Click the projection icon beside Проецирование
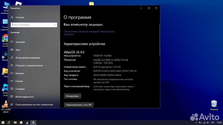Viewport: 223px width, 125px height. [12, 104]
